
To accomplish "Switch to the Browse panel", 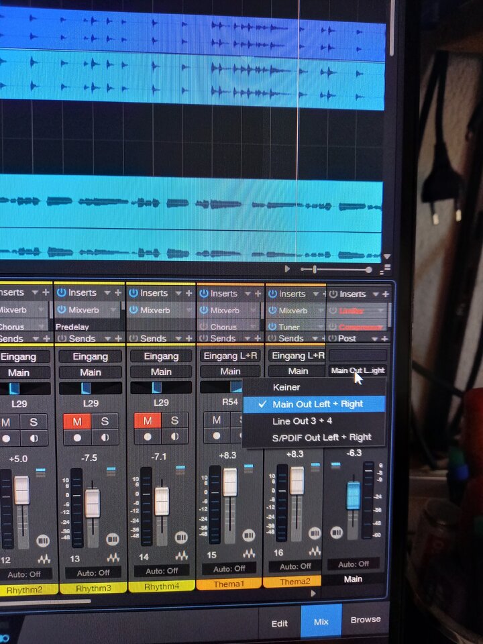I will (x=366, y=619).
